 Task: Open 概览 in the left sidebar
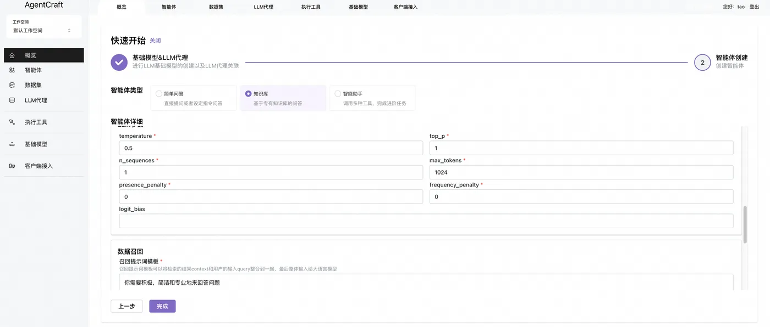tap(44, 55)
